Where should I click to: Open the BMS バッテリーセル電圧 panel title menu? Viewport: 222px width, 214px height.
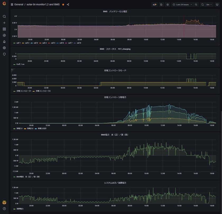[115, 11]
